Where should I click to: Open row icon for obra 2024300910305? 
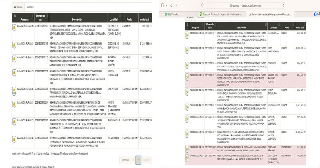[14, 122]
